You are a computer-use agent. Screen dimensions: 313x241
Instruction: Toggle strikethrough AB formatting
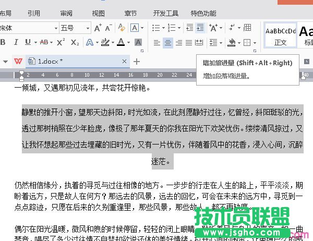click(x=44, y=42)
